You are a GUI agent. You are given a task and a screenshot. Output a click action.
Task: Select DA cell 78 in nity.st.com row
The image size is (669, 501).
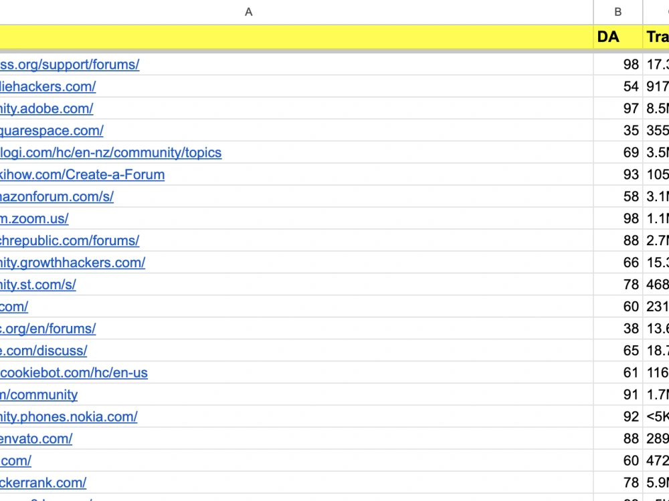click(617, 285)
